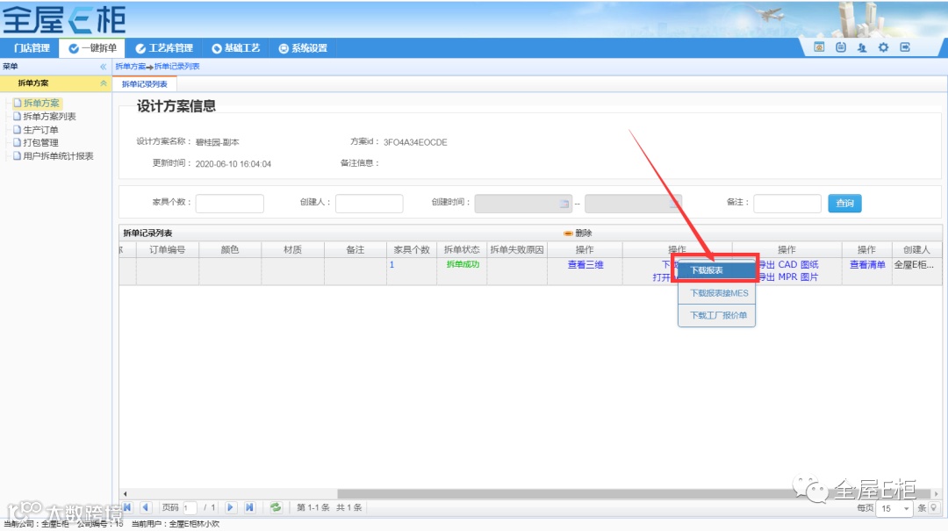Click the calendar-refresh icon in top-right toolbar
Viewport: 948px width, 531px height.
point(841,47)
